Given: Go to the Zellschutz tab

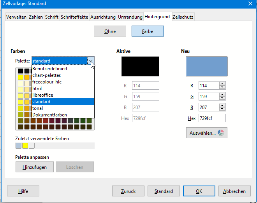Looking at the screenshot, I should point(183,17).
